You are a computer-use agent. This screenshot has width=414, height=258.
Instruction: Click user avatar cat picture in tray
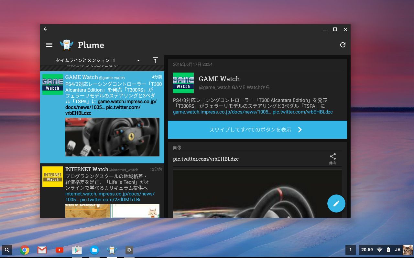pyautogui.click(x=408, y=250)
